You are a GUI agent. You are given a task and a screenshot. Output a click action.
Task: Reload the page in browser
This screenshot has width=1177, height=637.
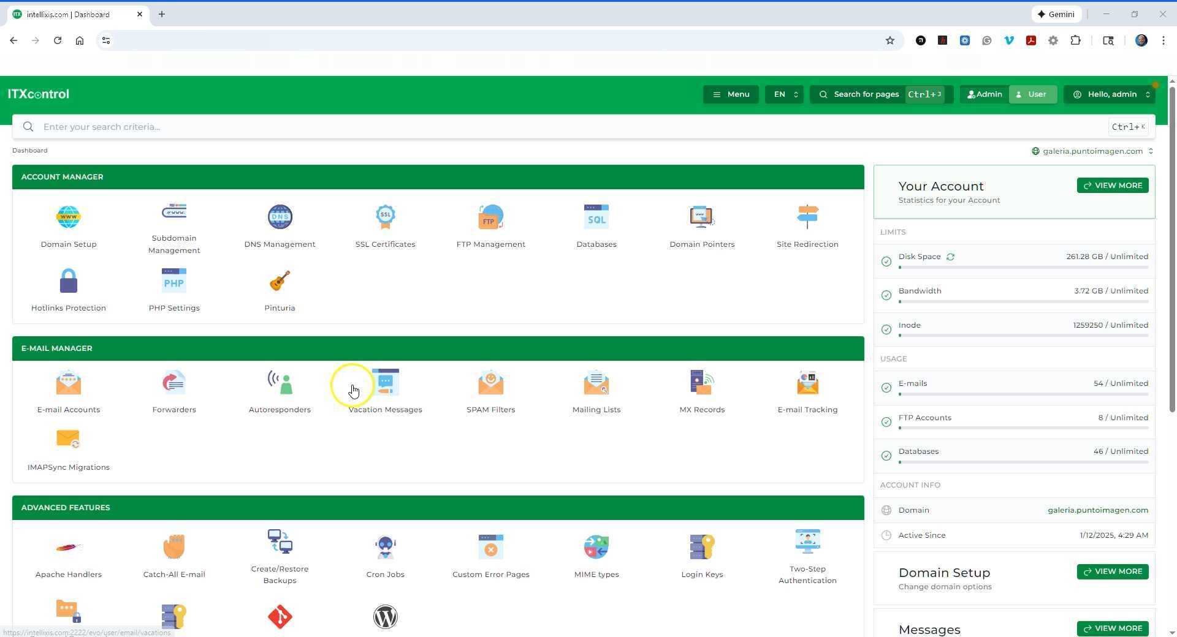point(58,40)
